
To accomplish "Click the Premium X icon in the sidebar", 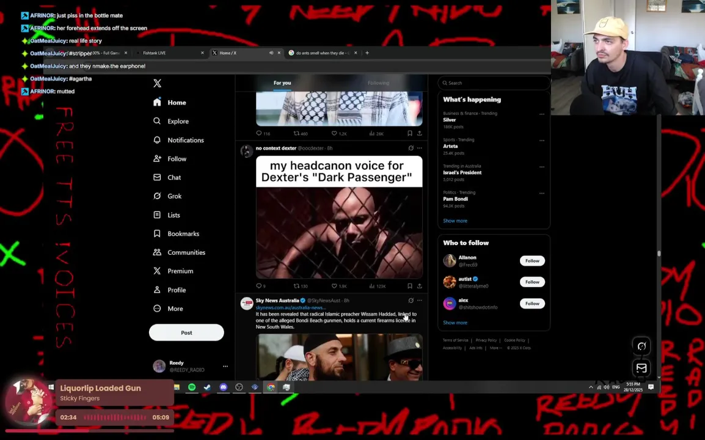I will 157,271.
